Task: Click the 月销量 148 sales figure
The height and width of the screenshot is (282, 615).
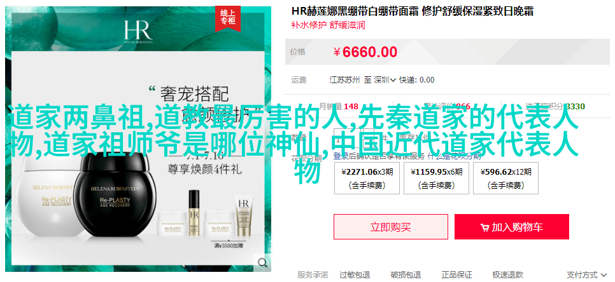Action: click(339, 107)
